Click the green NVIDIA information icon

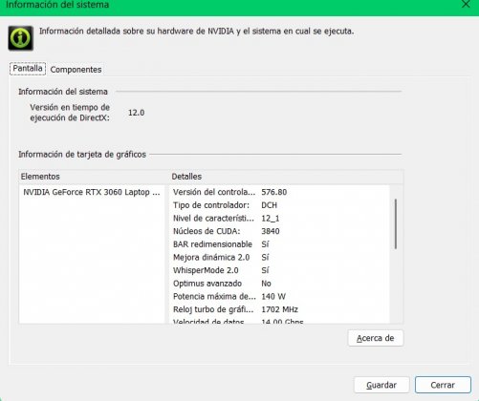21,38
